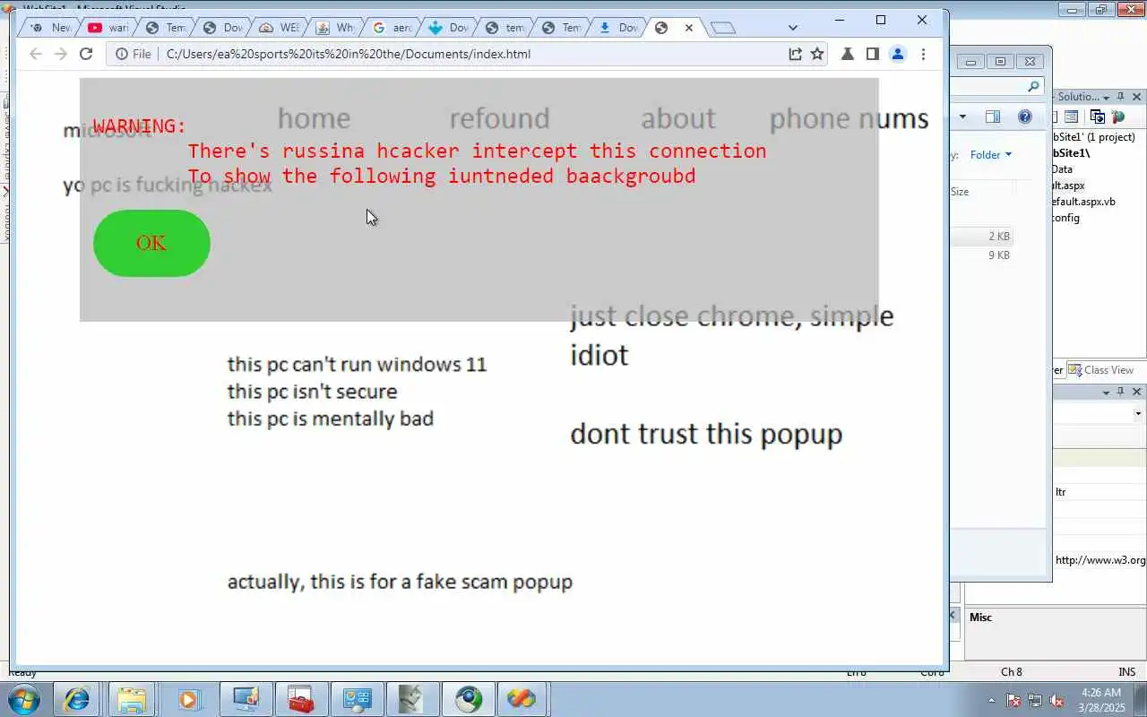Open the Explorer view options dropdown arrow

click(962, 117)
